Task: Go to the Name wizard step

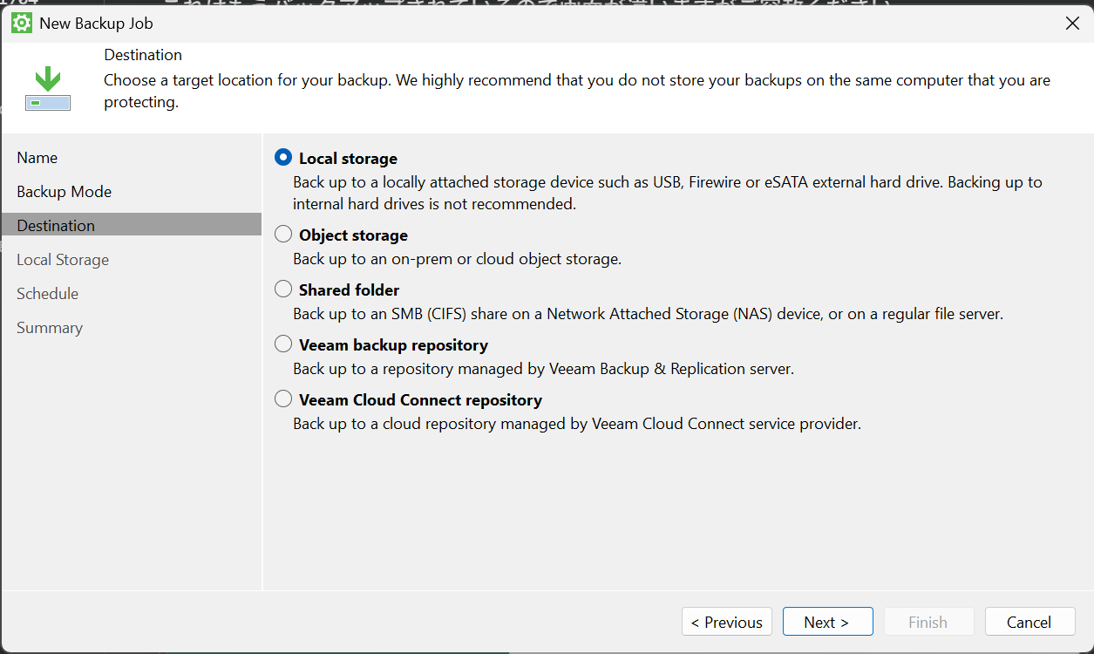Action: tap(37, 158)
